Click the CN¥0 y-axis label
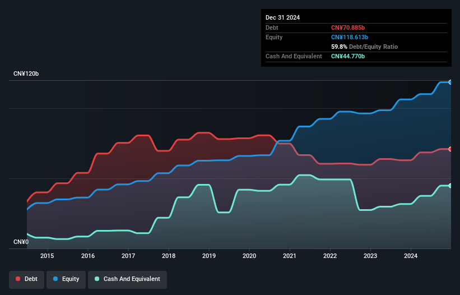460x295 pixels. 21,242
